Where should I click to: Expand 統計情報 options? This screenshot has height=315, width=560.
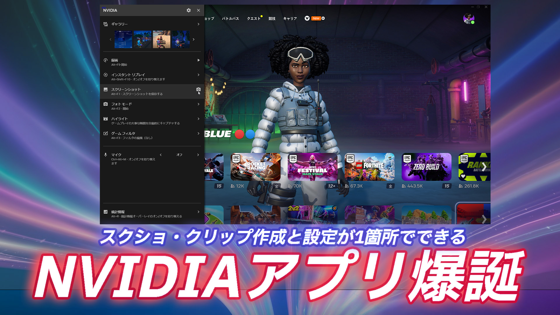198,212
